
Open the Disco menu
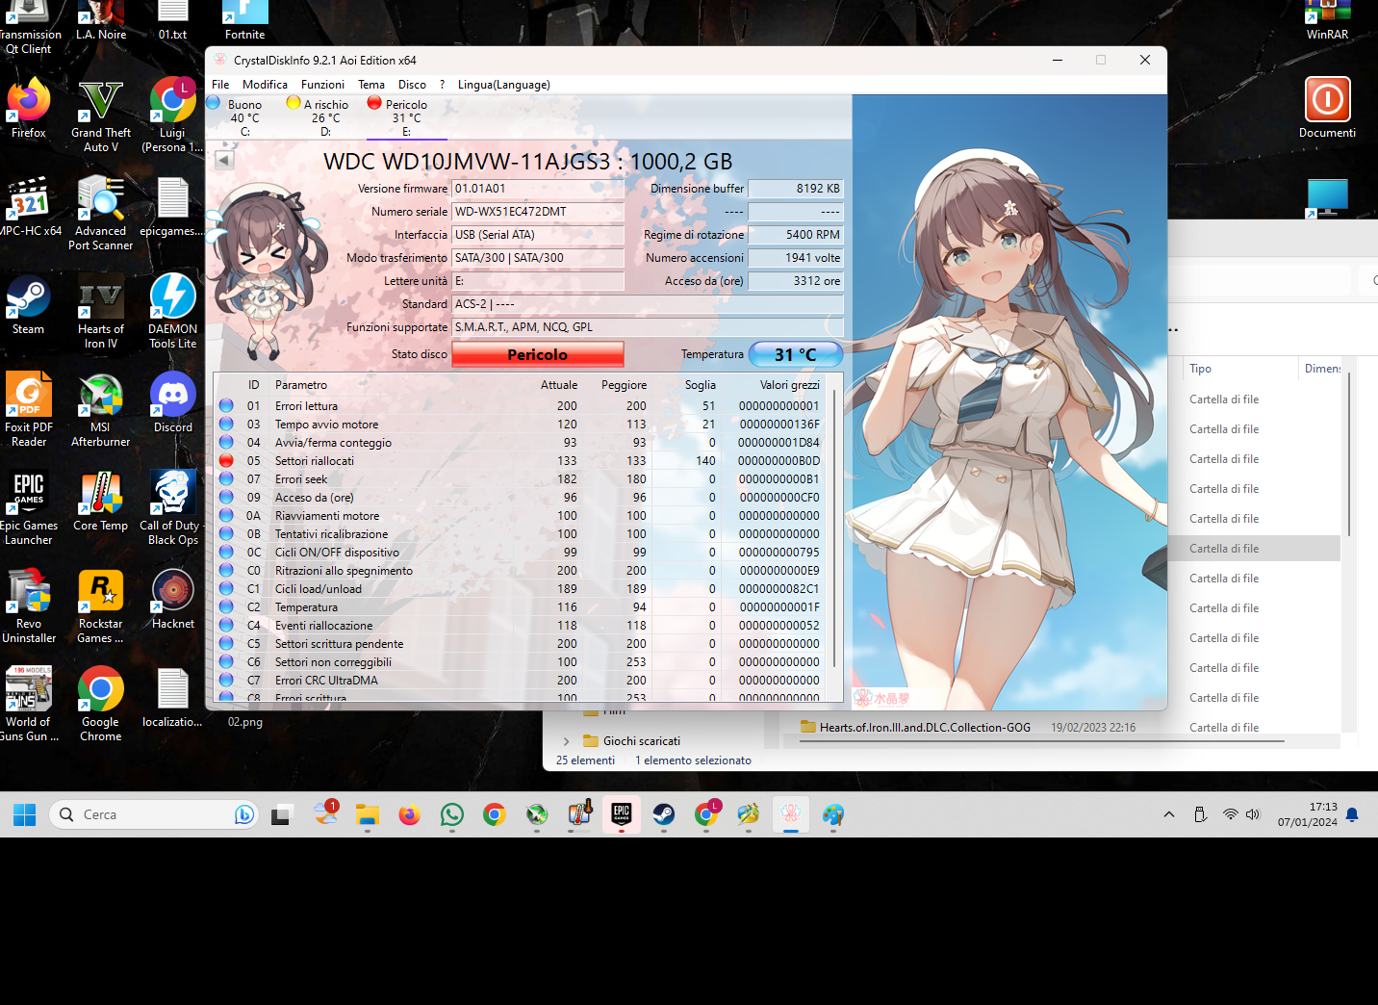[x=412, y=85]
